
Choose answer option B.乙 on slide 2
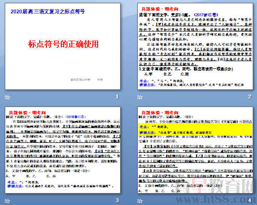(x=168, y=74)
